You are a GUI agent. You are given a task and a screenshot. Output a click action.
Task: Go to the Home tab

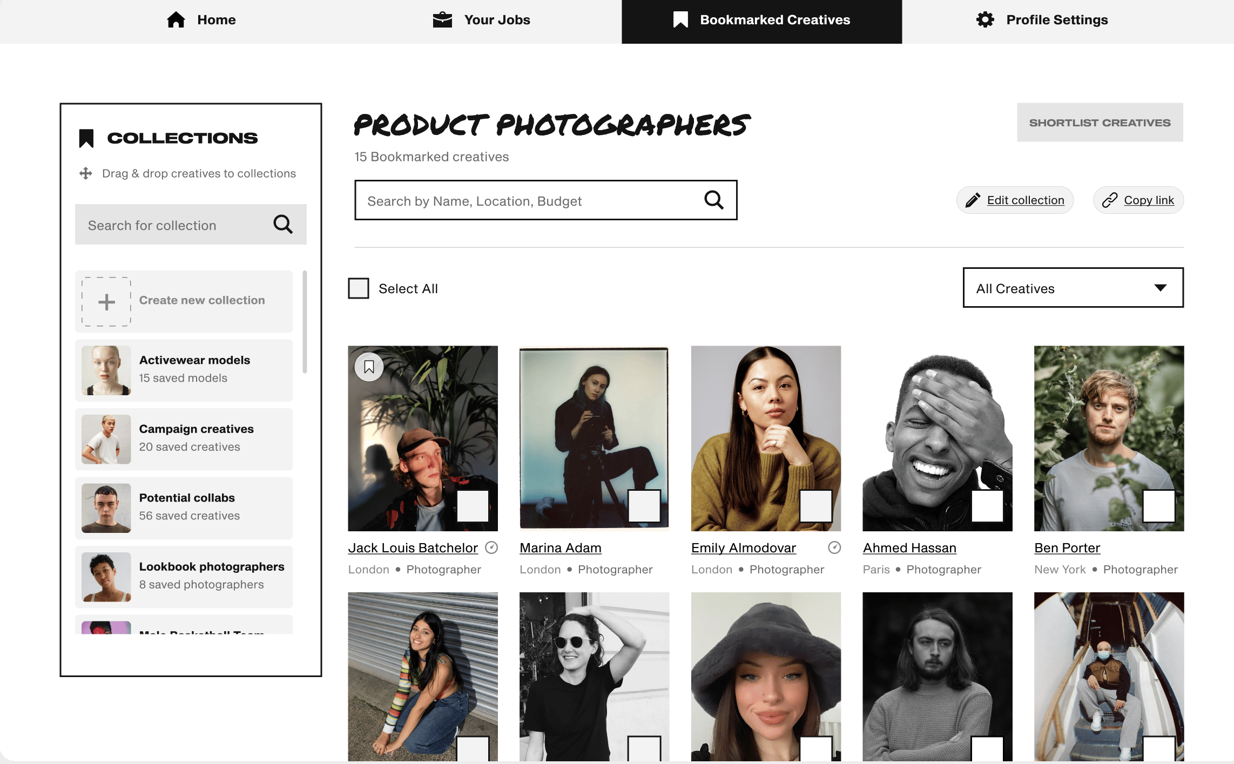(201, 20)
